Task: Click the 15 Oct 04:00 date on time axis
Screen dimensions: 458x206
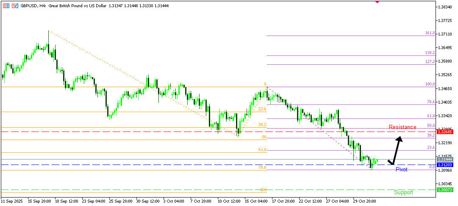Action: pyautogui.click(x=256, y=201)
